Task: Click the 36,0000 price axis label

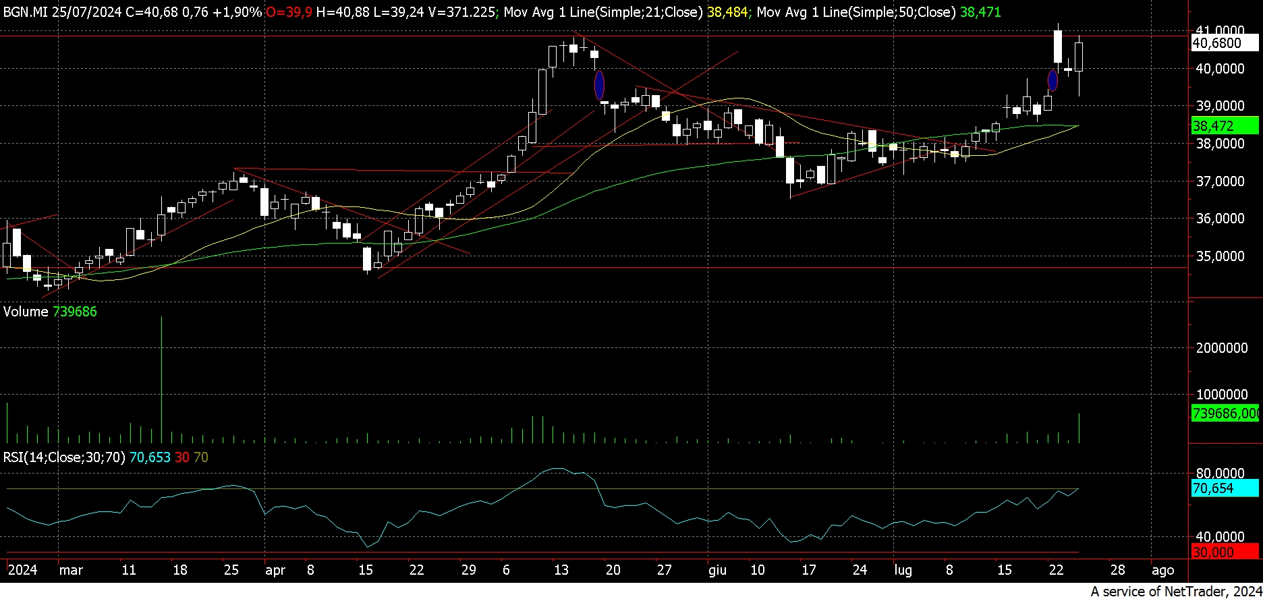Action: (x=1220, y=219)
